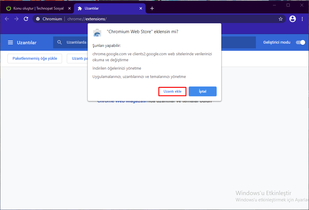This screenshot has height=210, width=309.
Task: Reload the current page
Action: click(x=26, y=19)
